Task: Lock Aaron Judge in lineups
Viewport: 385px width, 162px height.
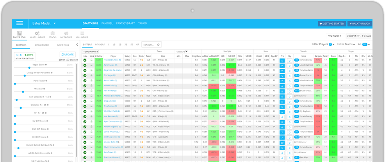Action: (92, 65)
